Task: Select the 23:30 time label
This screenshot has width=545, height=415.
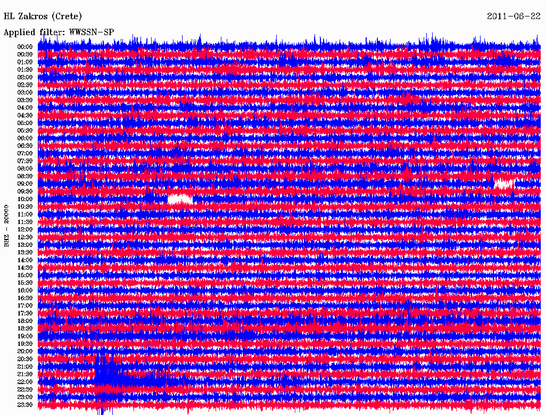Action: [25, 405]
